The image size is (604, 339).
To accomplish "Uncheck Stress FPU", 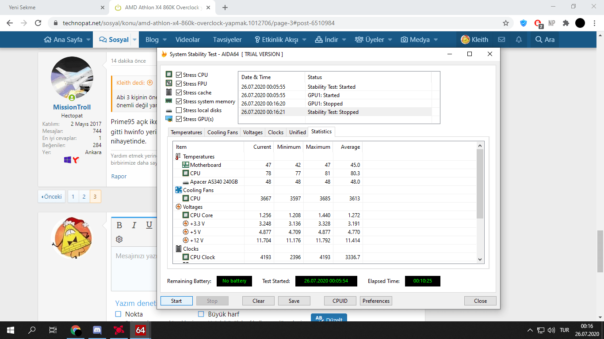I will click(x=179, y=84).
